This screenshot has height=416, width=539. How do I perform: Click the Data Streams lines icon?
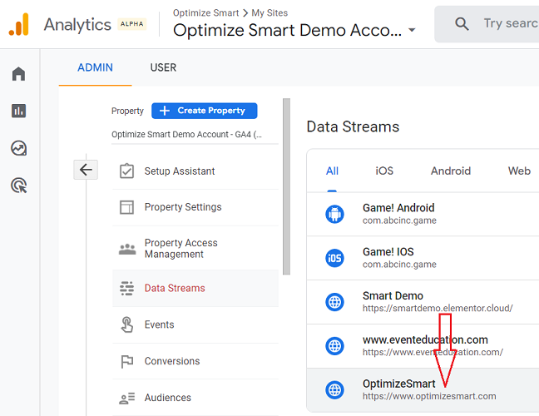click(x=126, y=288)
